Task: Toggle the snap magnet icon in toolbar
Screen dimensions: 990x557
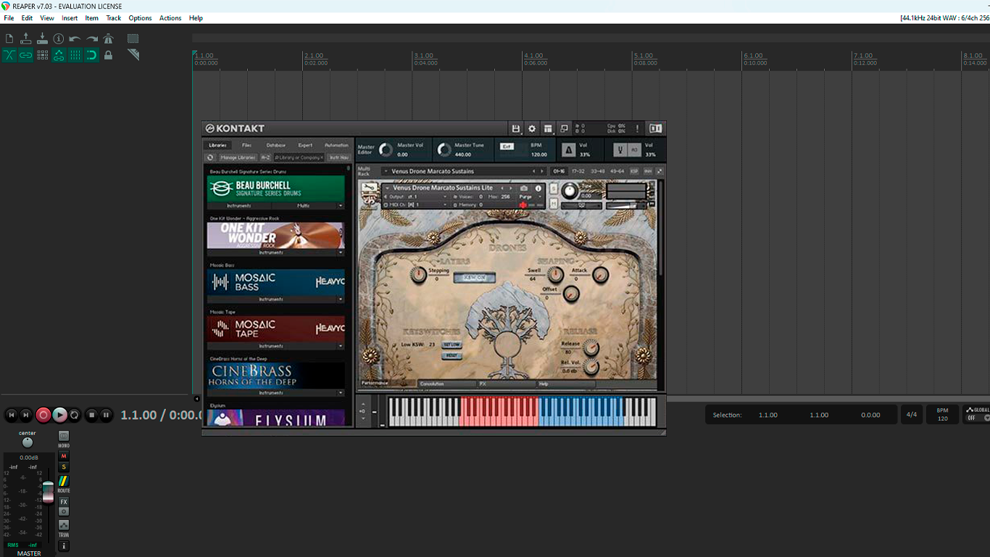Action: tap(92, 55)
